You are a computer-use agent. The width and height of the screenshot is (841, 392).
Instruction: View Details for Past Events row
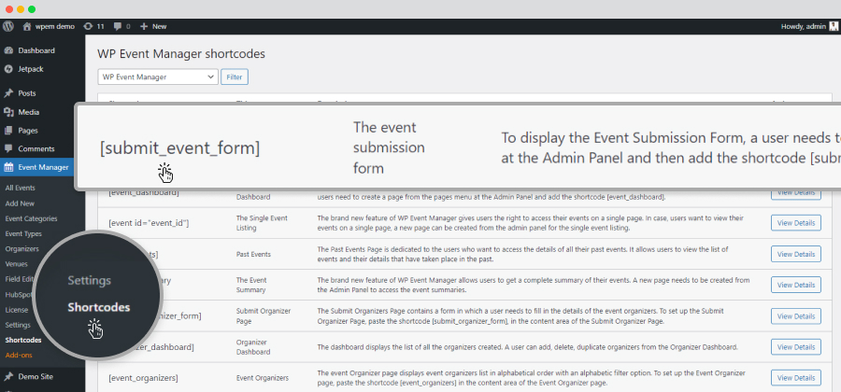coord(796,254)
